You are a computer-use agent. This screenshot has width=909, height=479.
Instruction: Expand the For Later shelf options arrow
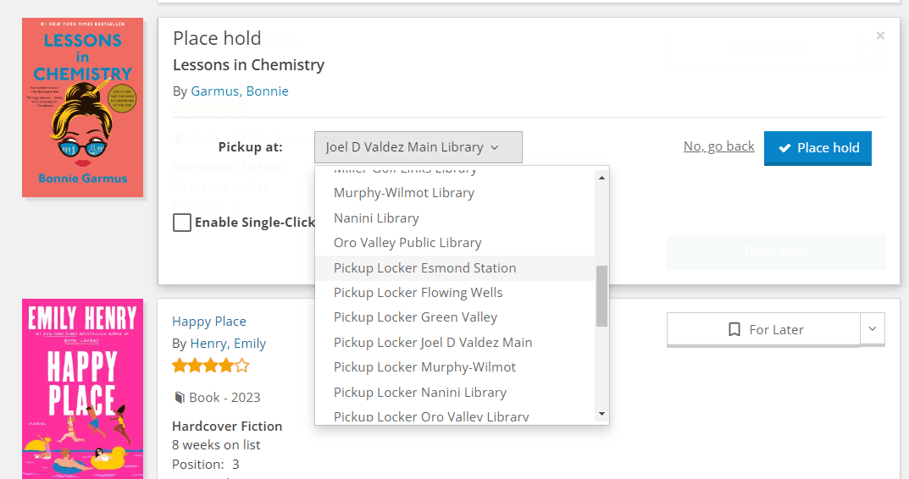pyautogui.click(x=873, y=329)
